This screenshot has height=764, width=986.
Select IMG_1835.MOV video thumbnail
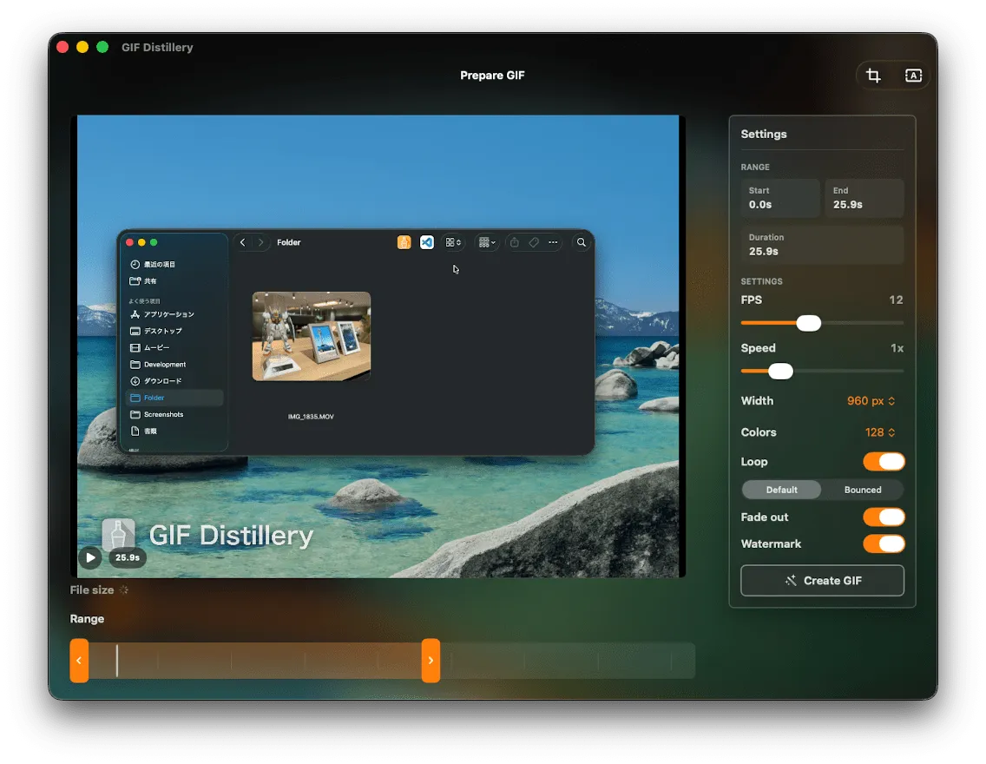pos(312,336)
